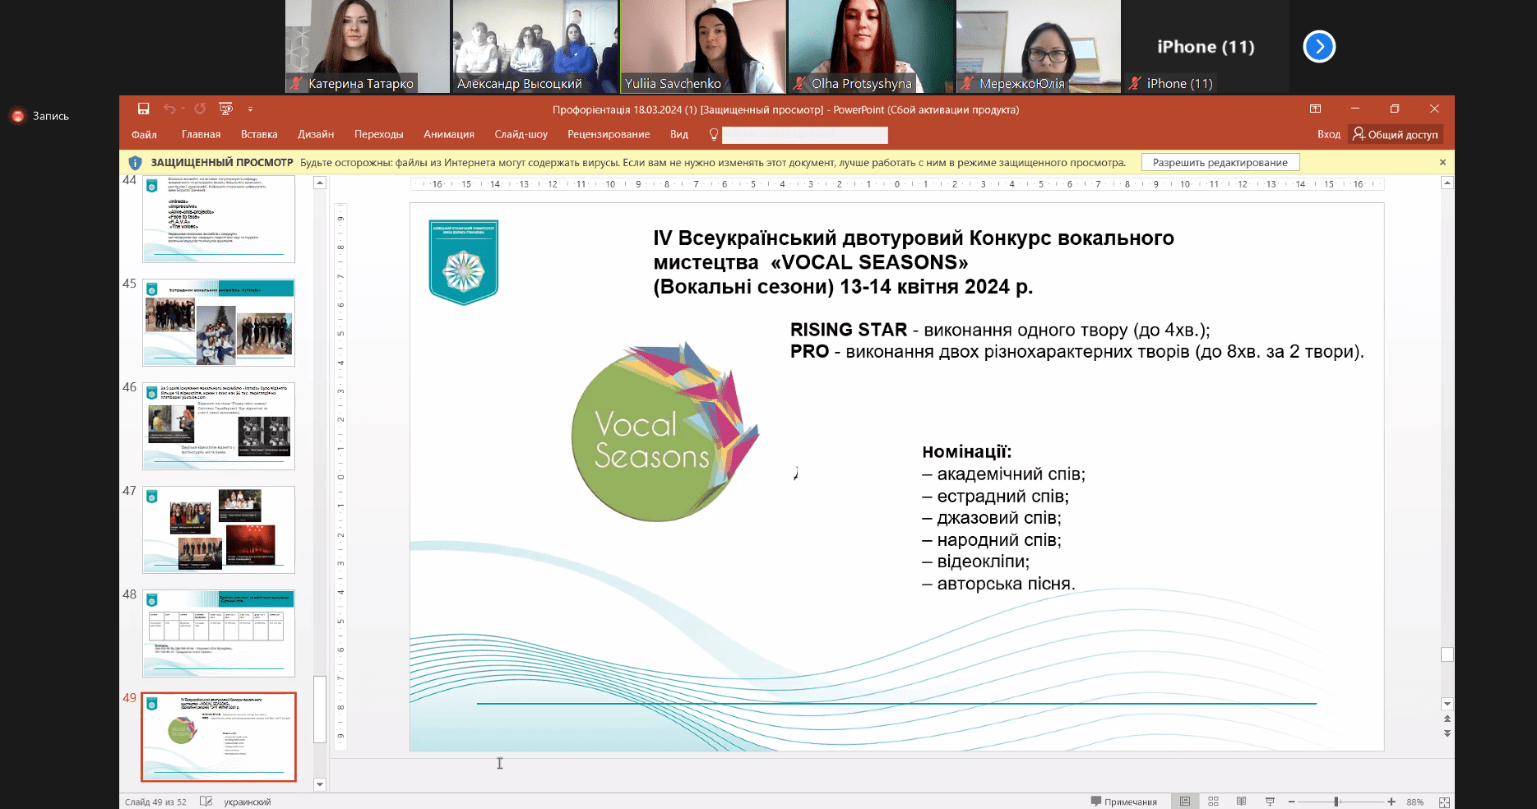Image resolution: width=1537 pixels, height=809 pixels.
Task: Click the next slide double-arrow button
Action: point(1447,733)
